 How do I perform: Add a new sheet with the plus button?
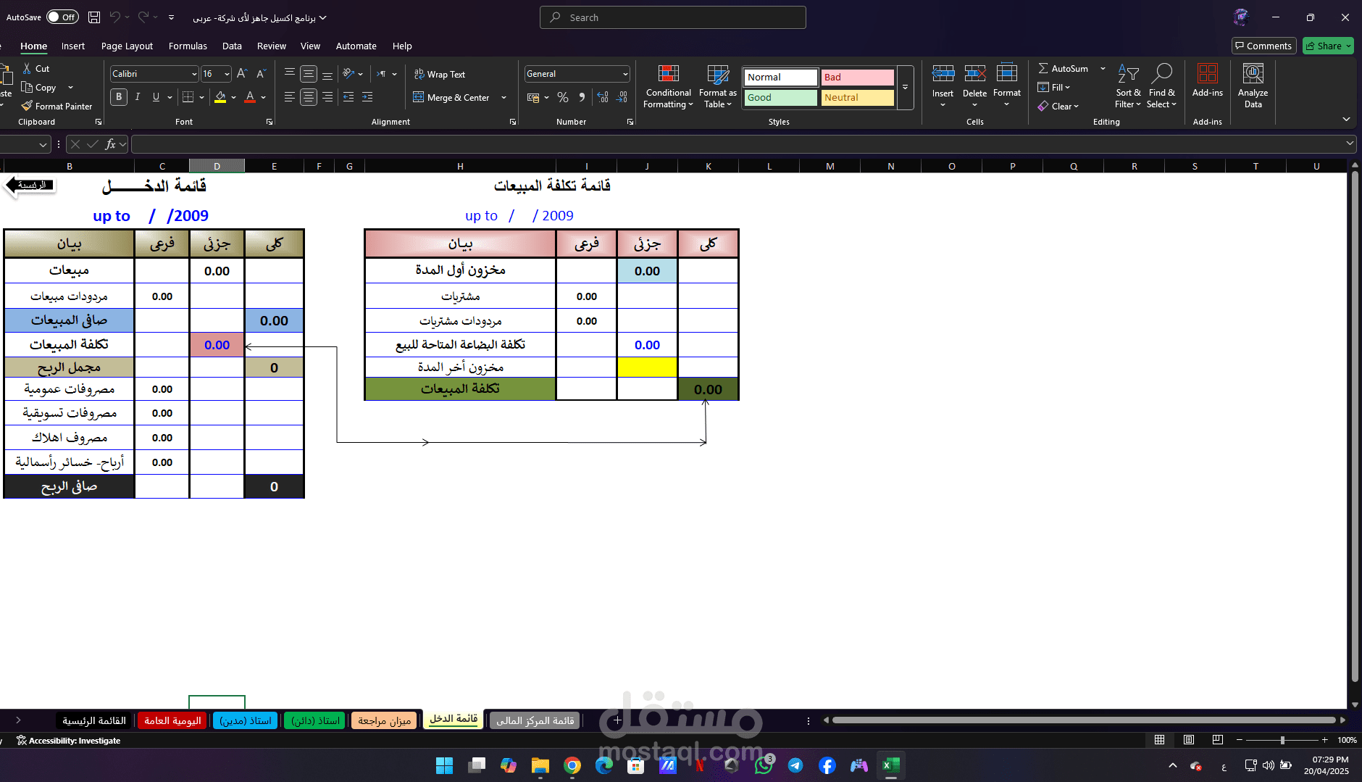617,720
